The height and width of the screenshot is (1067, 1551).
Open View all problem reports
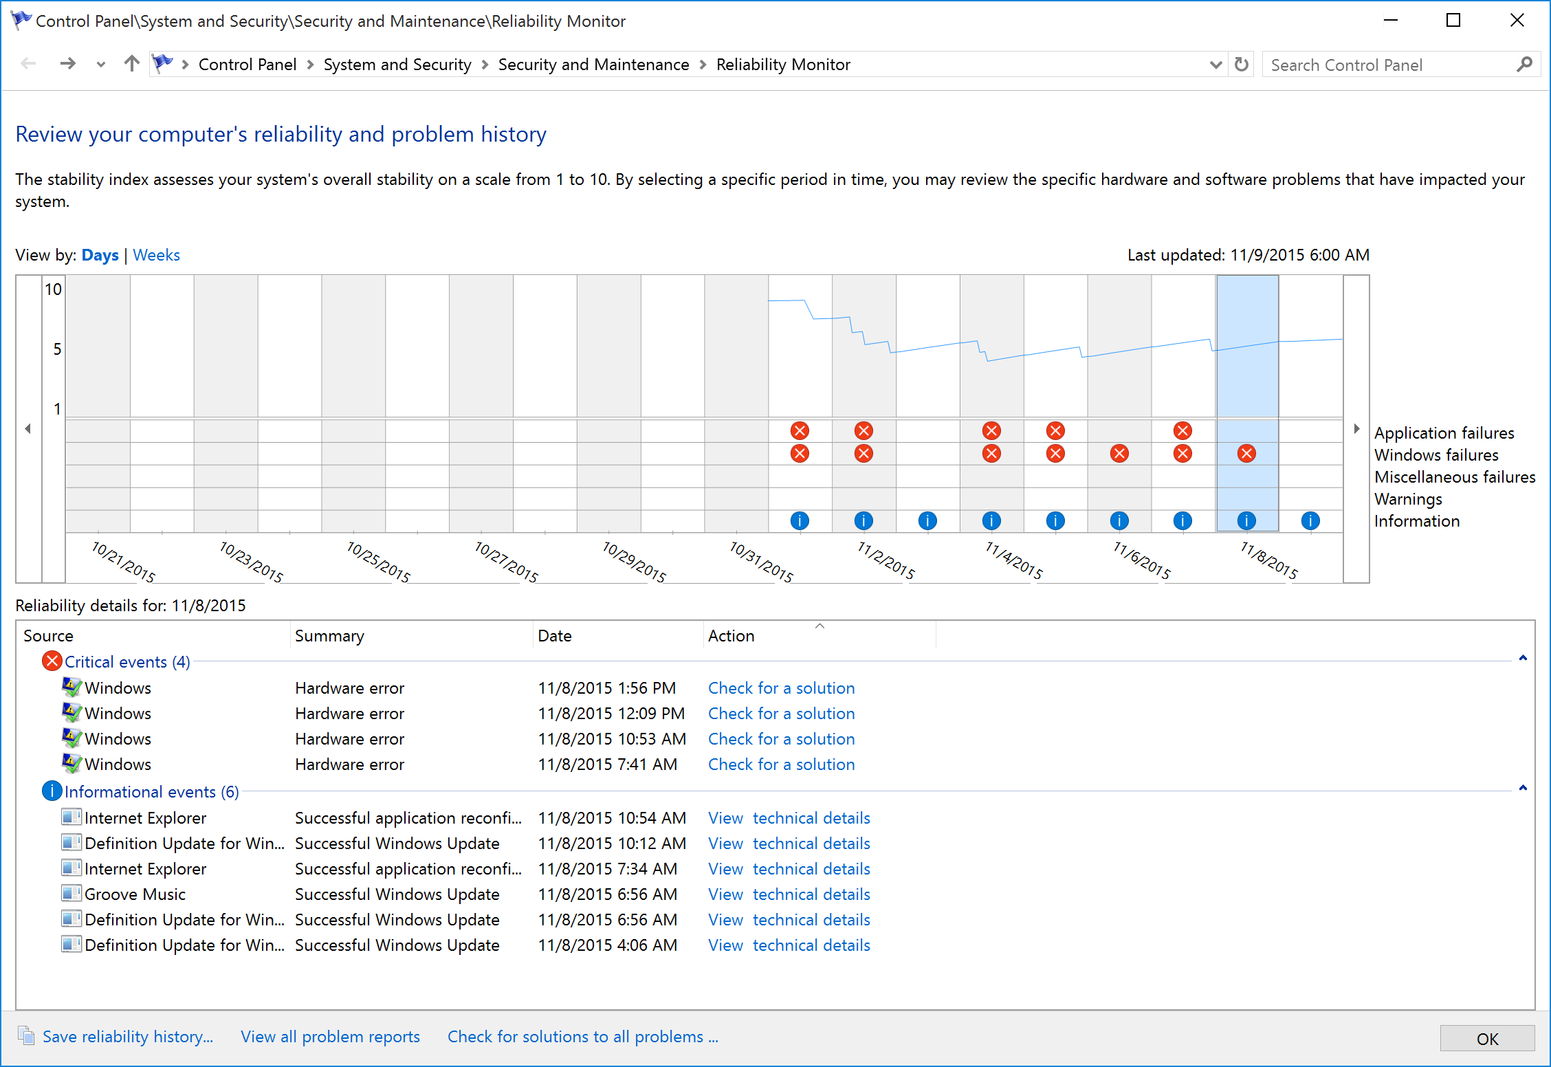pyautogui.click(x=330, y=1037)
